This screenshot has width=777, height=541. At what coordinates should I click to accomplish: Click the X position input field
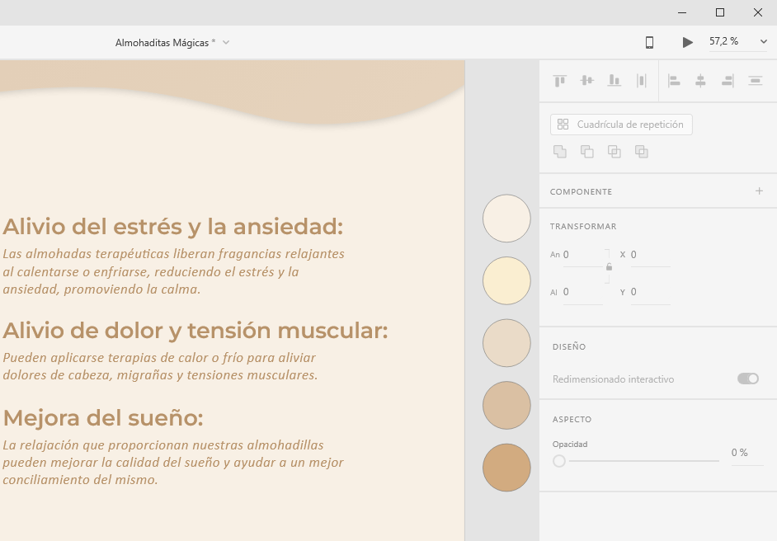pos(649,256)
